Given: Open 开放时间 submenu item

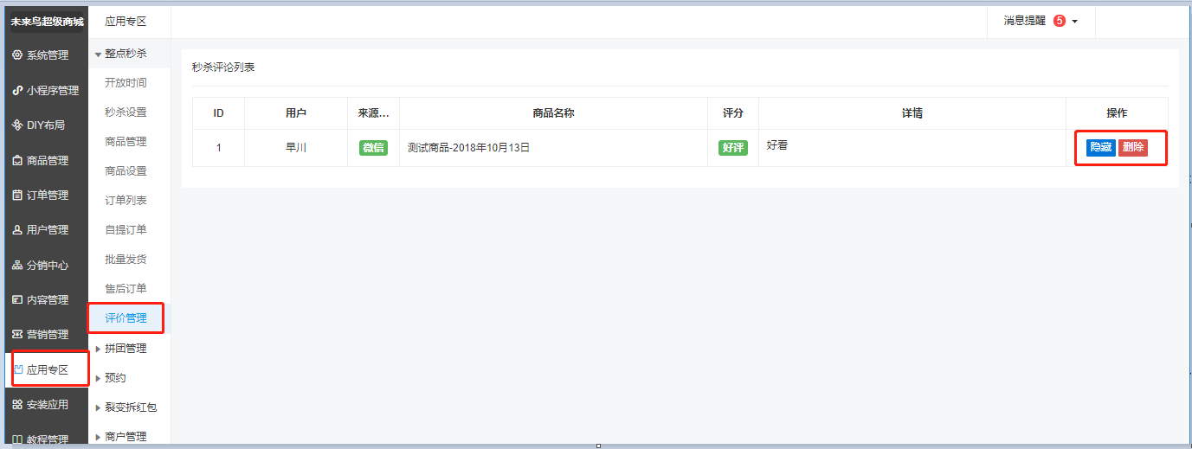Looking at the screenshot, I should coord(126,83).
